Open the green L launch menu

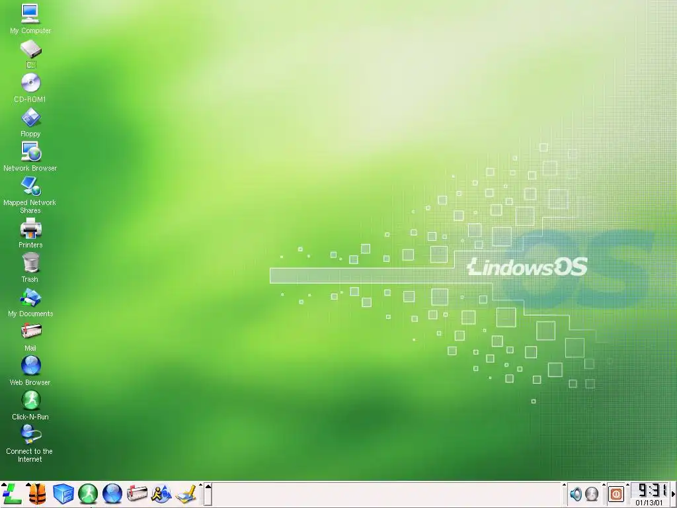12,493
